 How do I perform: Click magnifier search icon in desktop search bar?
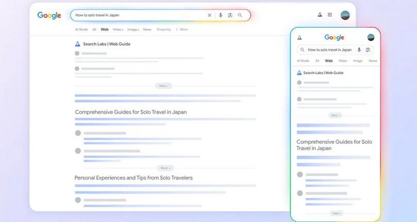click(240, 15)
